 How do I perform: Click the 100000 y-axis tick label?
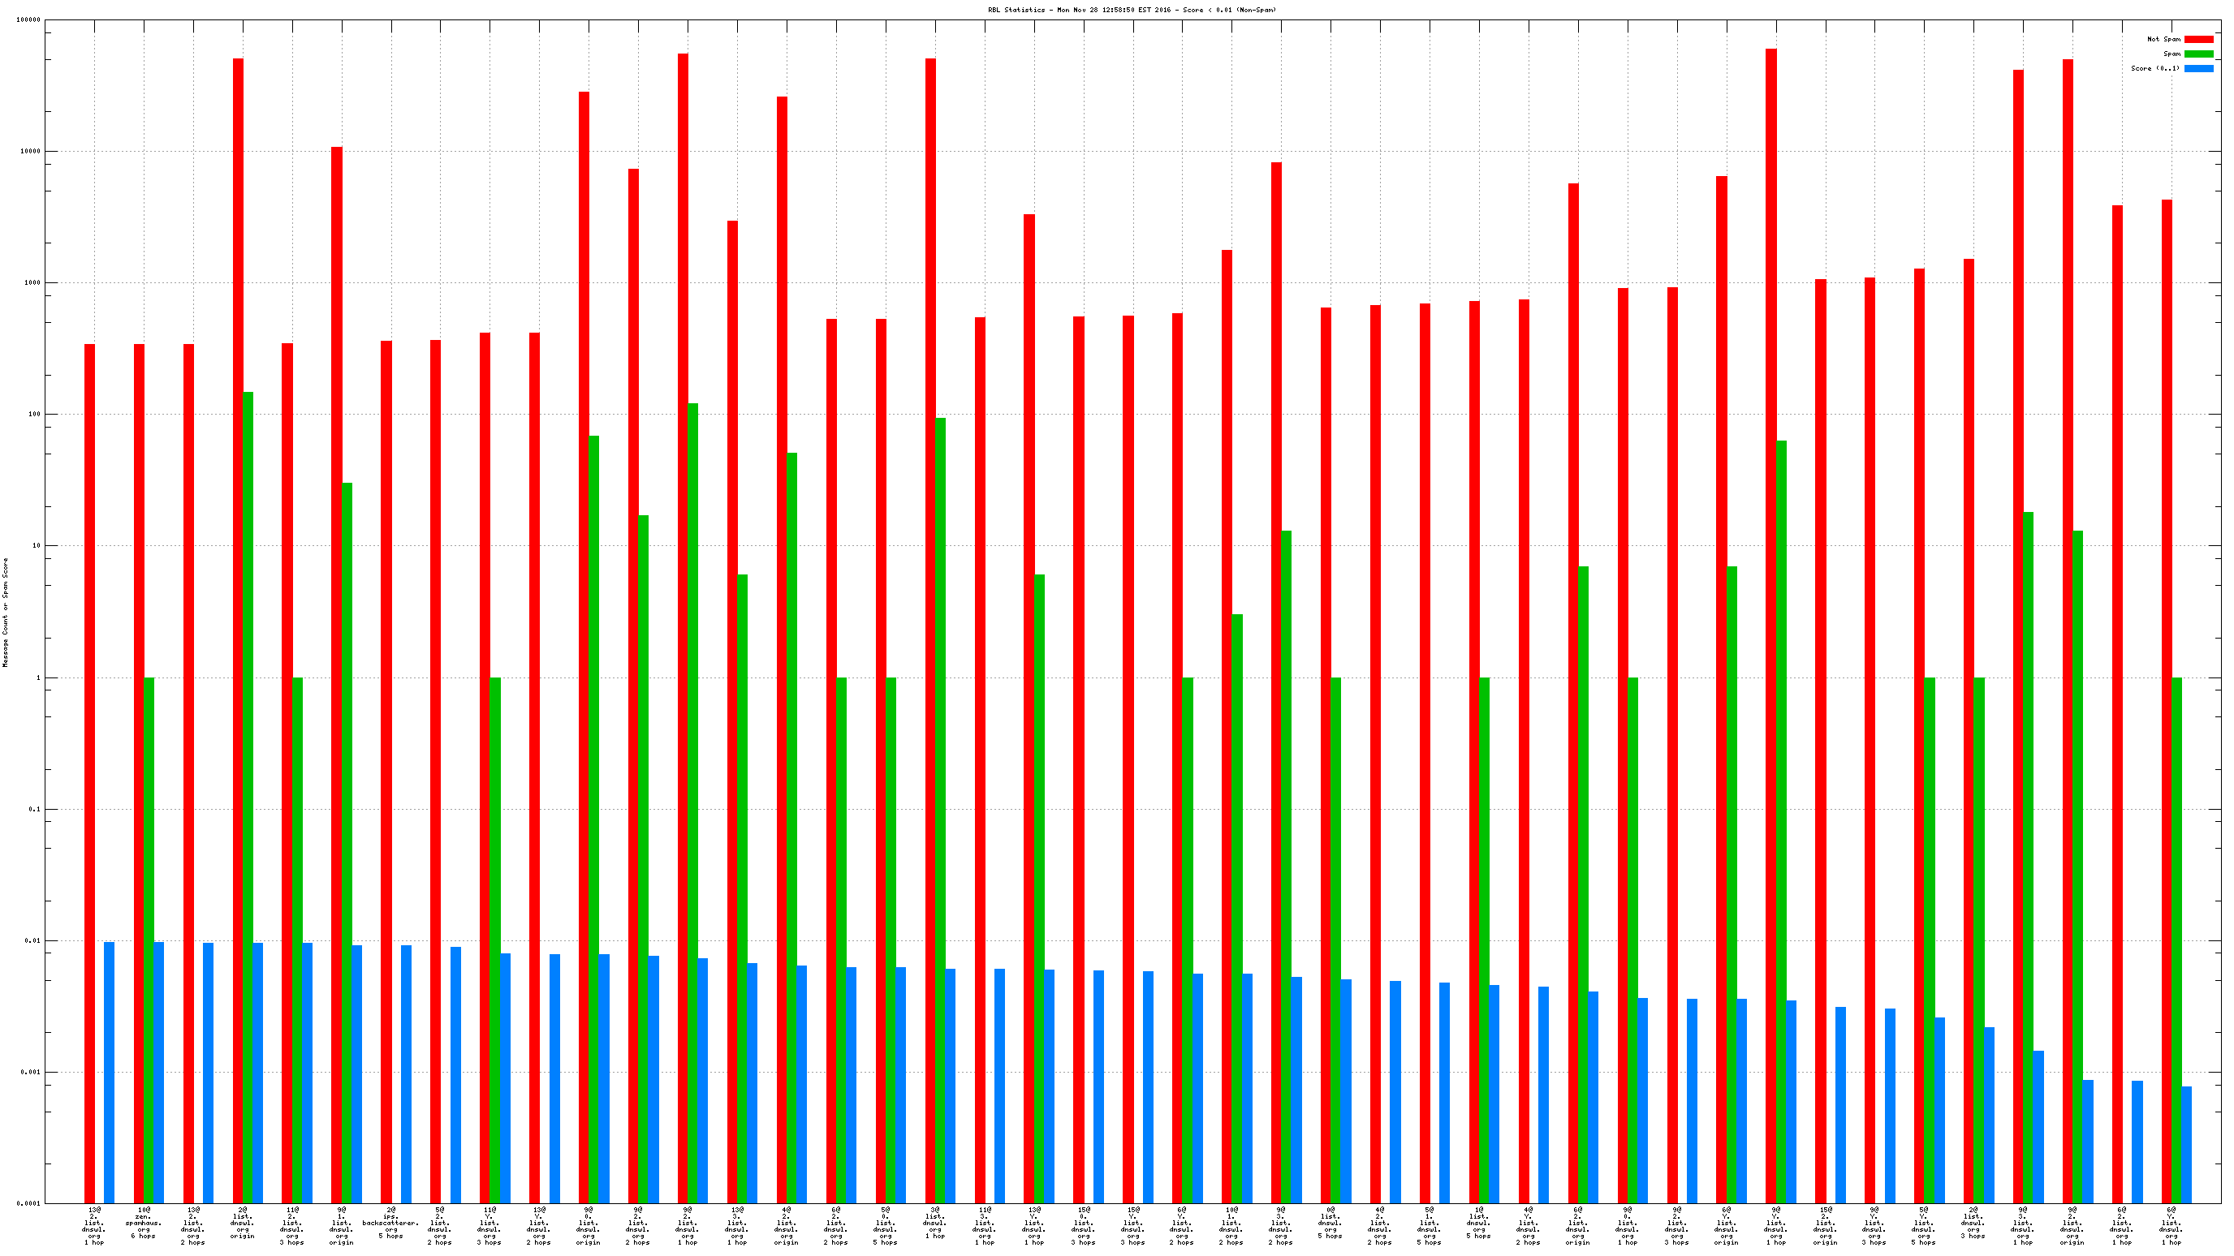[28, 20]
